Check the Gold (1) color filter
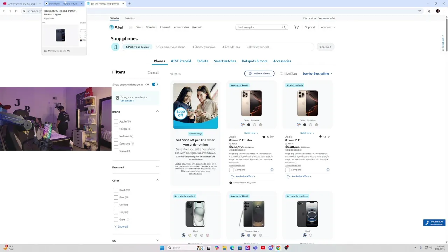Image resolution: width=448 pixels, height=252 pixels. pyautogui.click(x=116, y=205)
